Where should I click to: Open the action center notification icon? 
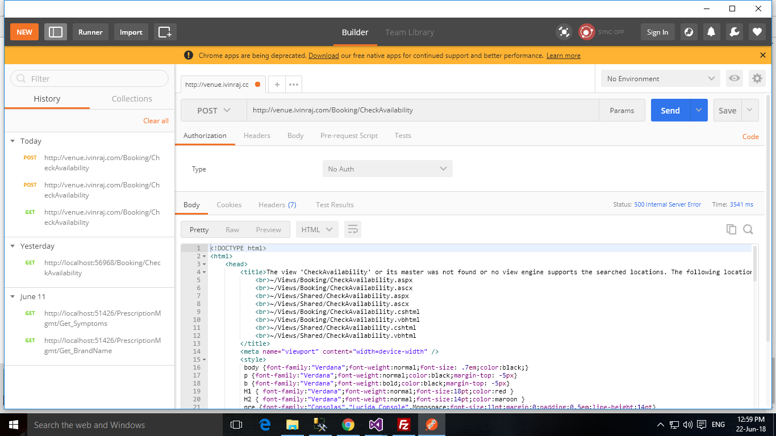(x=702, y=425)
